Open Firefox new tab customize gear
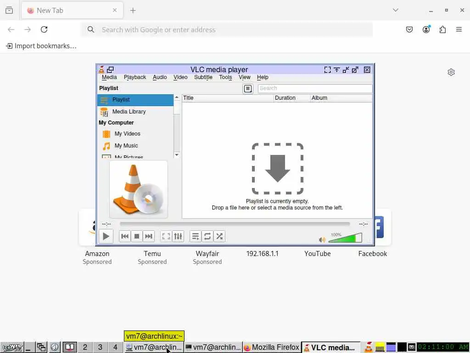 pyautogui.click(x=451, y=72)
